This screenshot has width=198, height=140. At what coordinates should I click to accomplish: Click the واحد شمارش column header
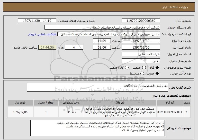pyautogui.click(x=71, y=103)
